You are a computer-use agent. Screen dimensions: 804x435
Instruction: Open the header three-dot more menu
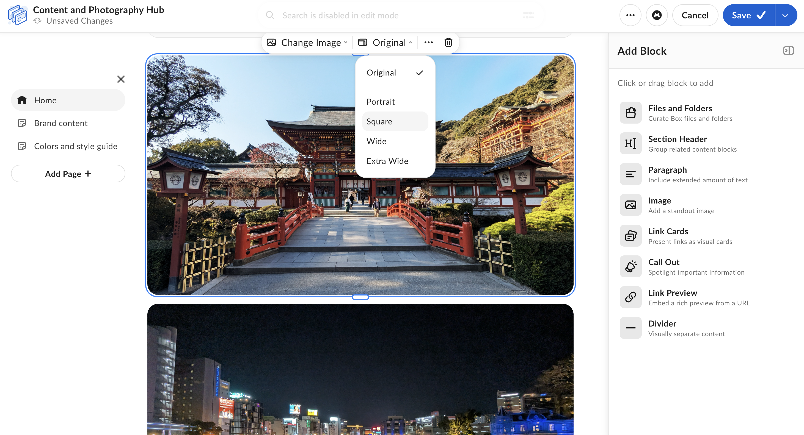[x=630, y=15]
